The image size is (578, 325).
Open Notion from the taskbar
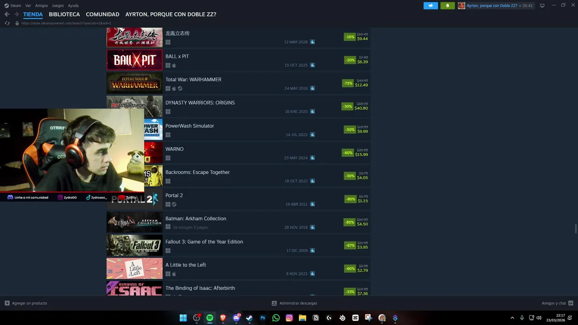click(316, 318)
